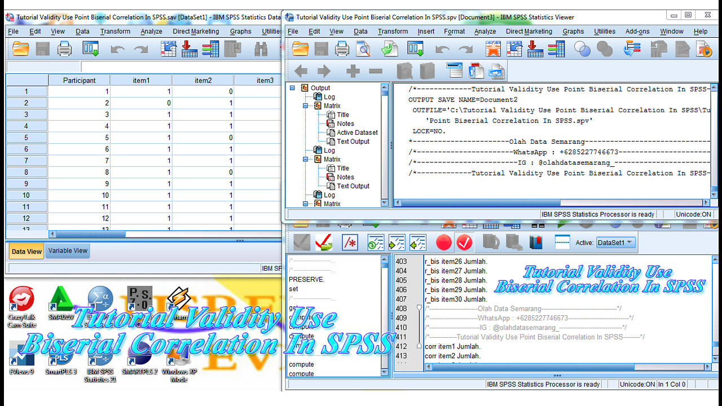
Task: Click syntax check red checkmark icon
Action: (324, 243)
